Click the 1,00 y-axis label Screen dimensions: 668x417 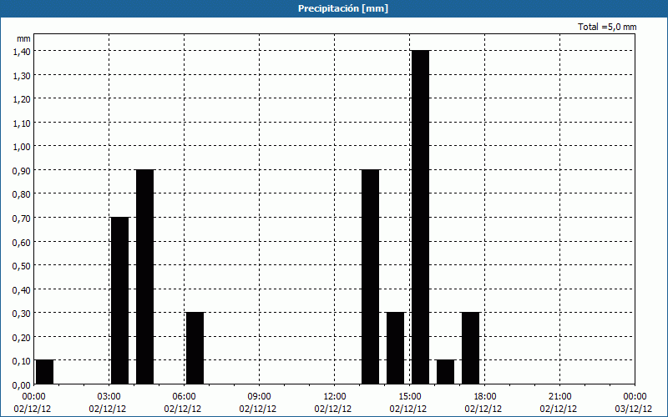pyautogui.click(x=22, y=147)
